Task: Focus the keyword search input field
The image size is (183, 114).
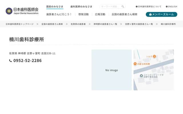Action: coord(110,7)
